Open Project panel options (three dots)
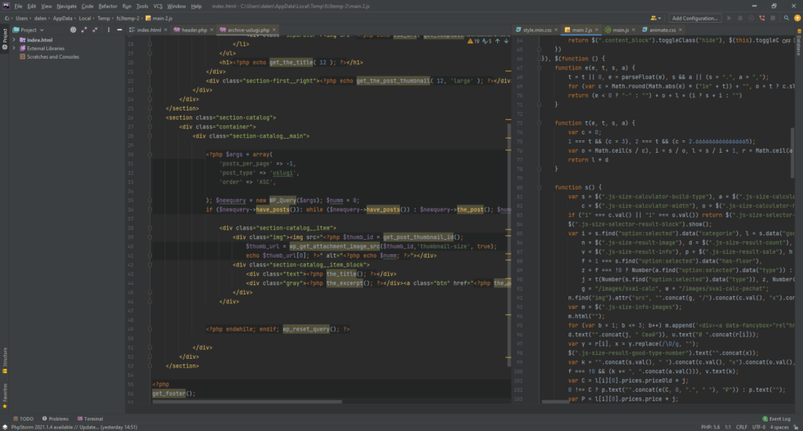 click(x=107, y=30)
